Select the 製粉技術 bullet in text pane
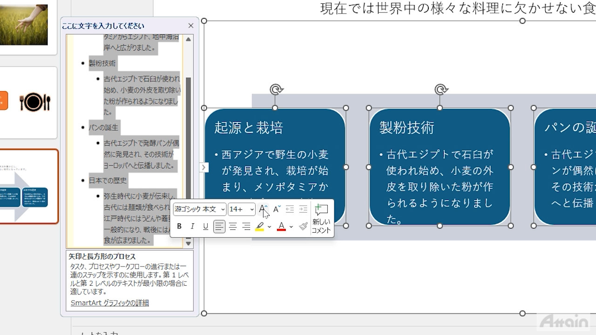 (102, 63)
